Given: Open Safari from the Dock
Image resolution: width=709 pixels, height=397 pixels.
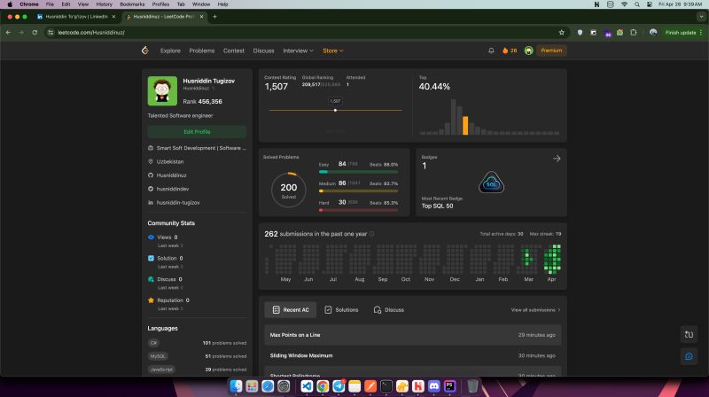Looking at the screenshot, I should pyautogui.click(x=268, y=386).
